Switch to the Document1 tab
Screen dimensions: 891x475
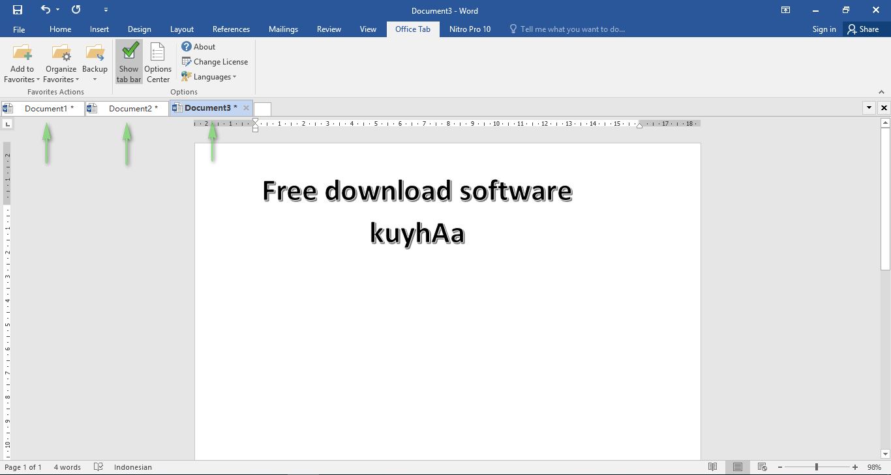click(x=43, y=108)
